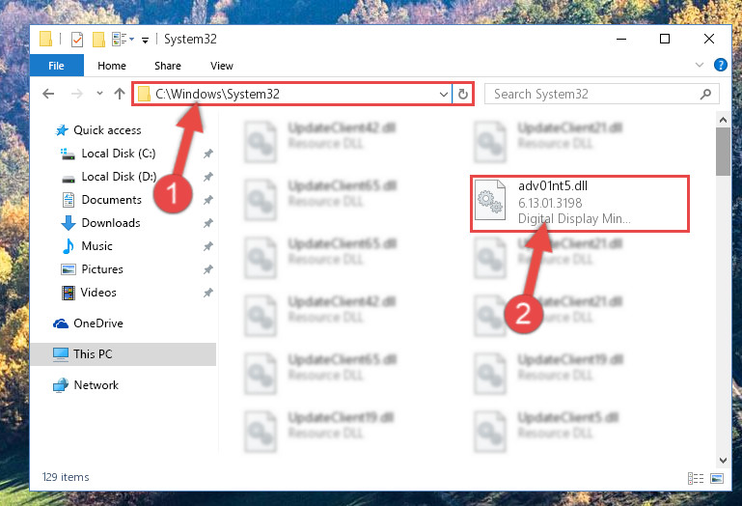742x506 pixels.
Task: Click the Downloads blue arrow icon
Action: pyautogui.click(x=69, y=223)
